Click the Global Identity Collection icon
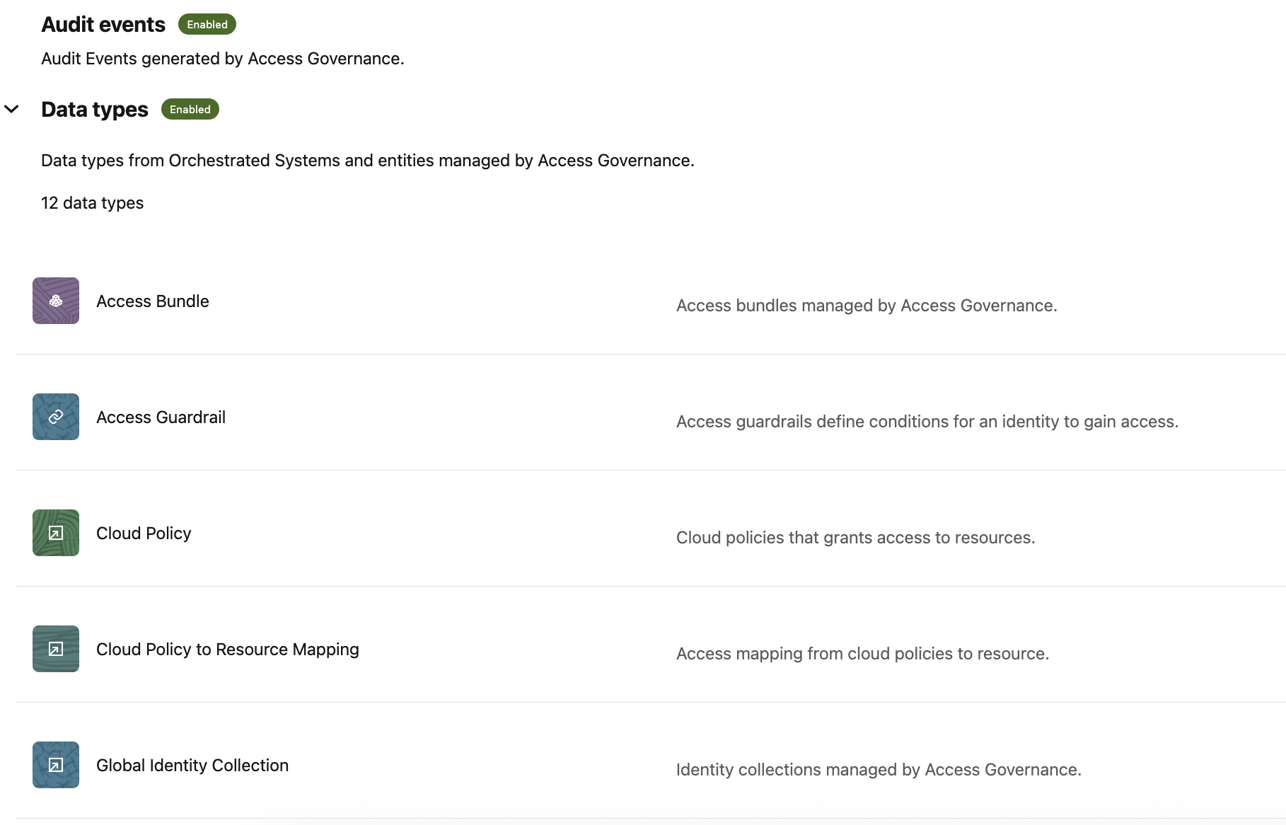Screen dimensions: 1286x825 pos(56,765)
